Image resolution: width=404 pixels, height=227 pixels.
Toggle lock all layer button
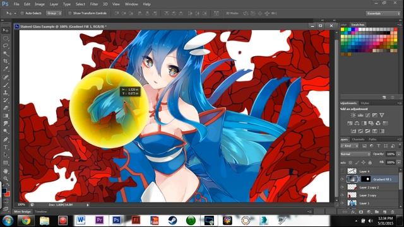[370, 163]
